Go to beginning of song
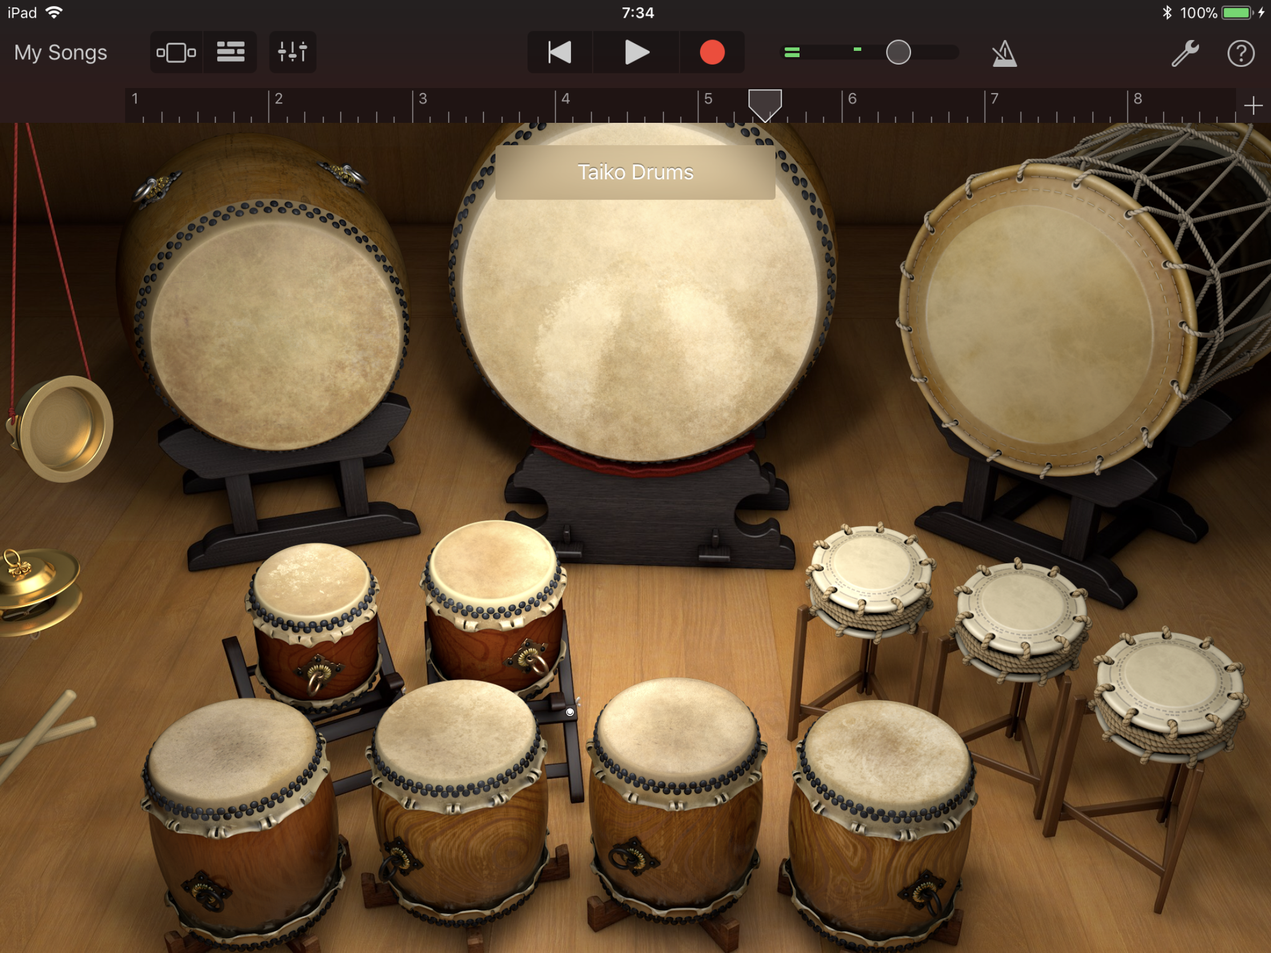The height and width of the screenshot is (953, 1271). coord(559,52)
